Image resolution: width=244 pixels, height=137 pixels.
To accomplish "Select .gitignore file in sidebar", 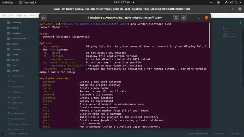I will click(x=16, y=98).
